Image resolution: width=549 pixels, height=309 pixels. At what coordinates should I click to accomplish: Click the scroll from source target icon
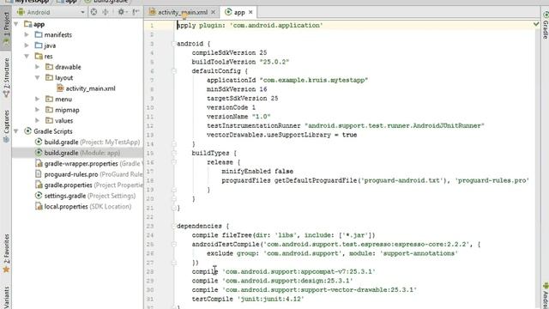pos(94,12)
